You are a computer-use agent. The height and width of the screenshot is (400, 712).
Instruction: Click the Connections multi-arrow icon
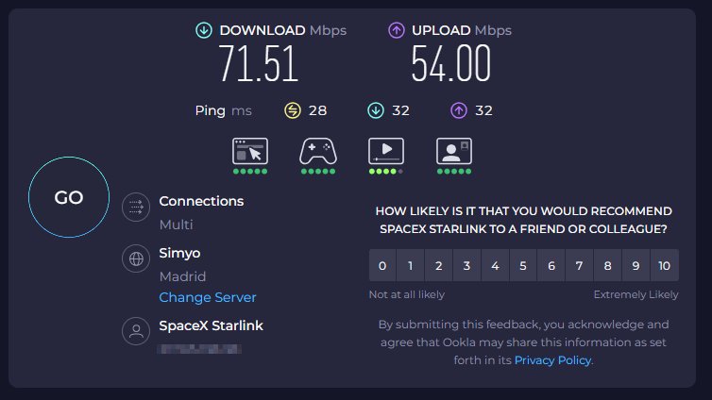pyautogui.click(x=136, y=207)
